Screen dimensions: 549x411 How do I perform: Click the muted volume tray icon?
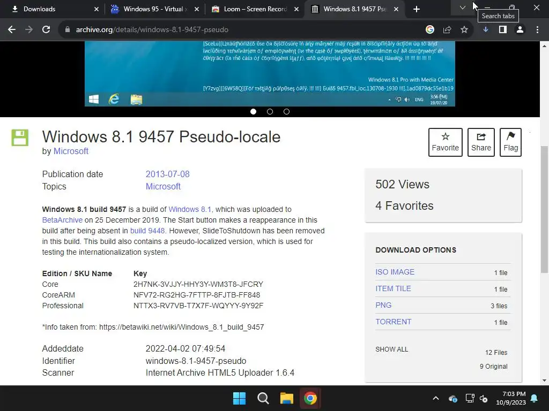[x=484, y=398]
